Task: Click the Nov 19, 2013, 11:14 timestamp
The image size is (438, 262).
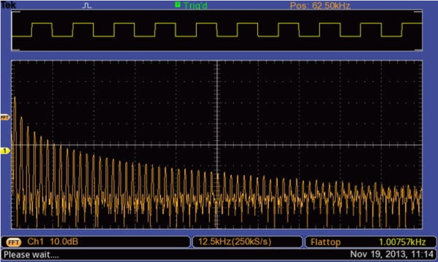Action: pyautogui.click(x=391, y=254)
